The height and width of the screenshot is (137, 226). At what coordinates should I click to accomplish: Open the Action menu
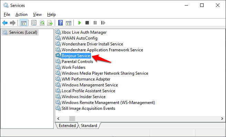coord(21,14)
